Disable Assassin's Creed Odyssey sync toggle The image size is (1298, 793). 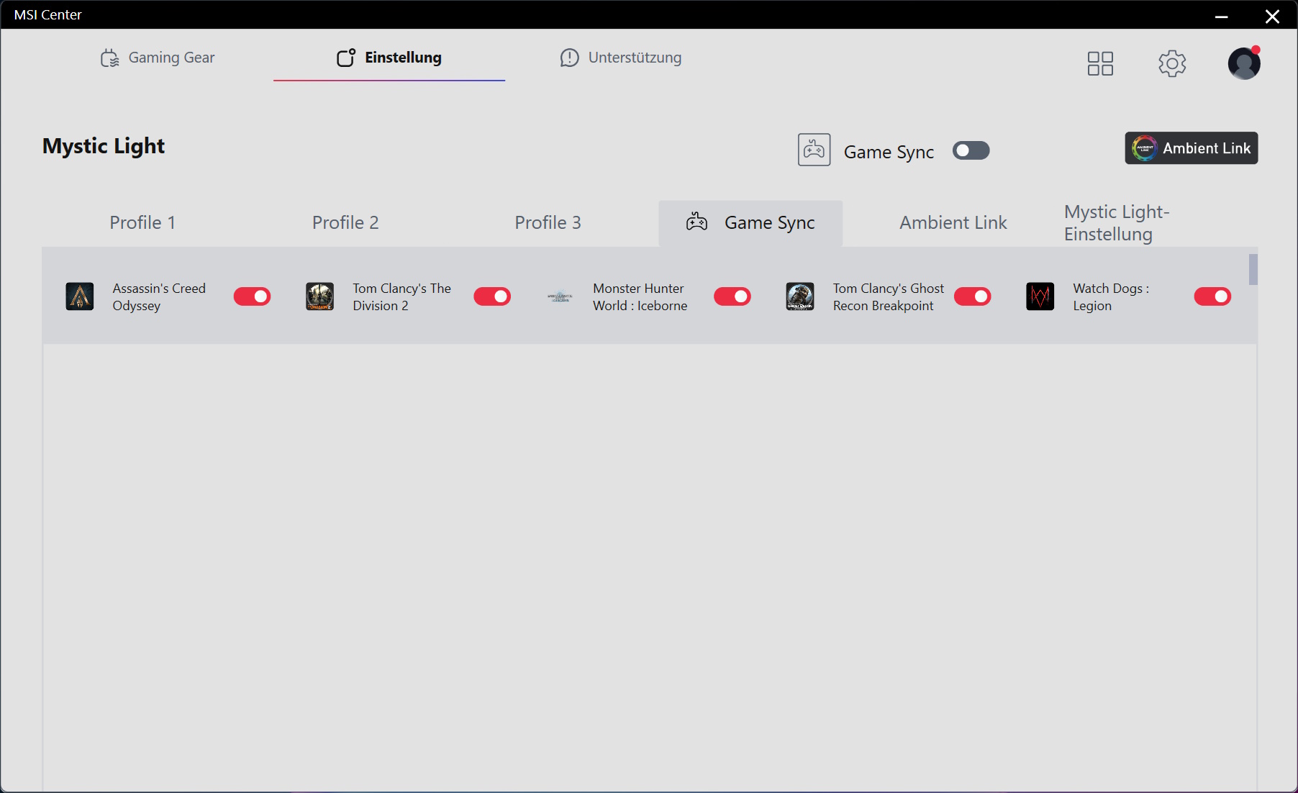(252, 296)
